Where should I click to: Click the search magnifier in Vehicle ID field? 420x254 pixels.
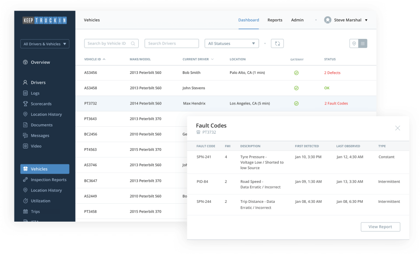[133, 43]
